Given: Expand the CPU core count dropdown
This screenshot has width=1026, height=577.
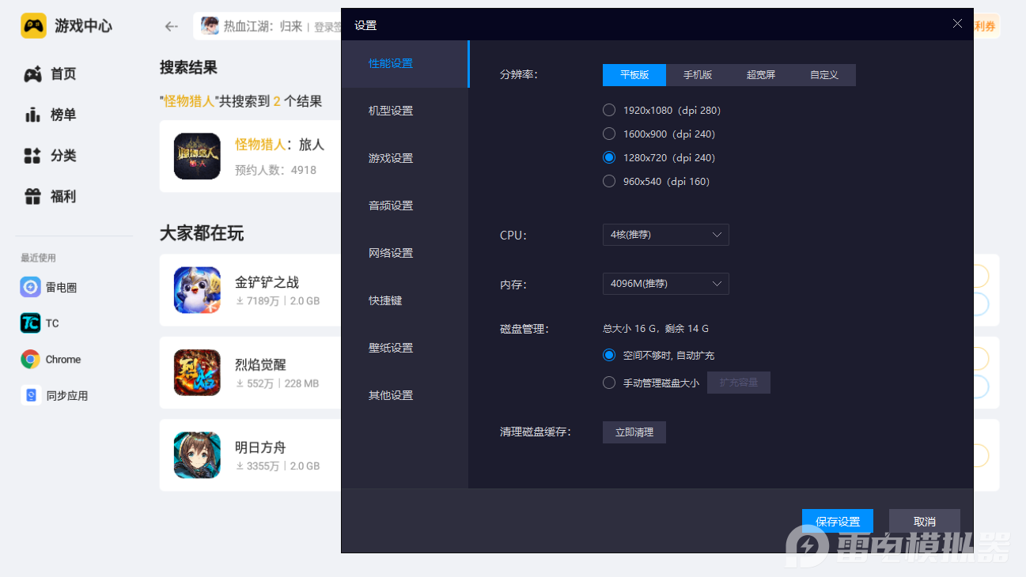Looking at the screenshot, I should click(665, 235).
